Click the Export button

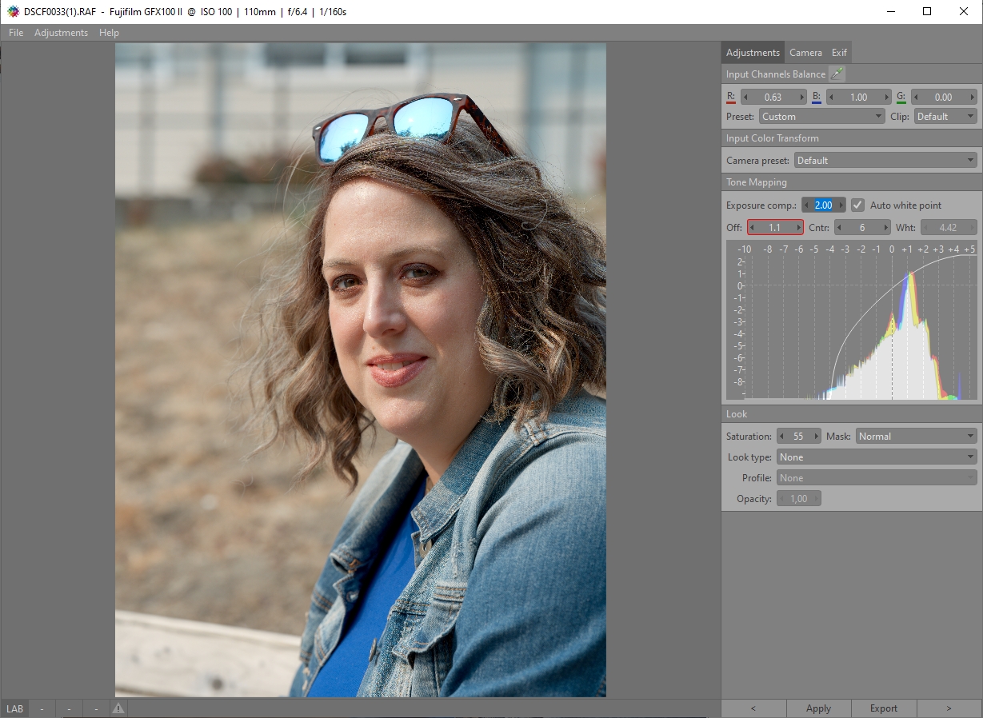click(x=884, y=708)
